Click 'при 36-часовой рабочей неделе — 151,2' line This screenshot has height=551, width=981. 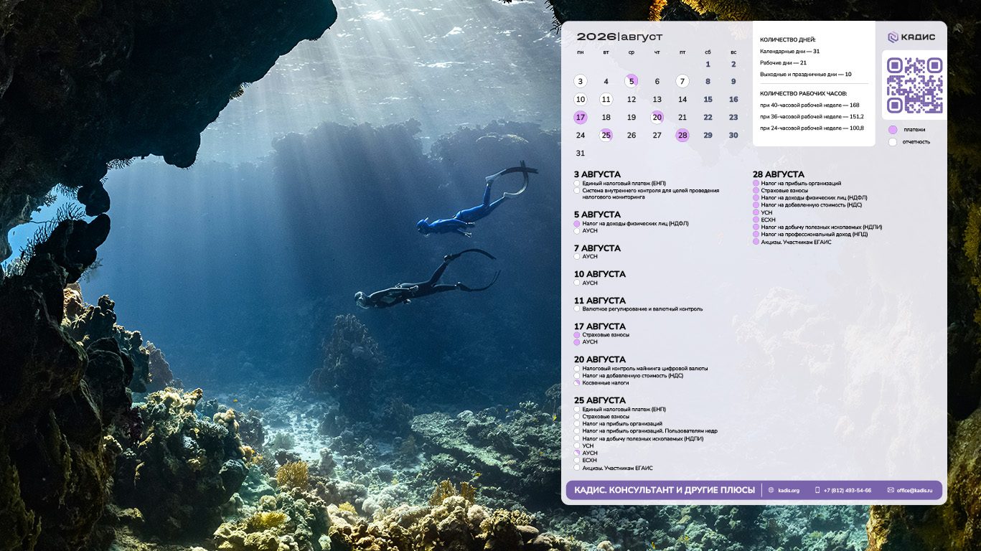(812, 117)
